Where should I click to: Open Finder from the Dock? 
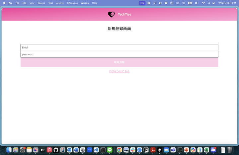point(9,150)
